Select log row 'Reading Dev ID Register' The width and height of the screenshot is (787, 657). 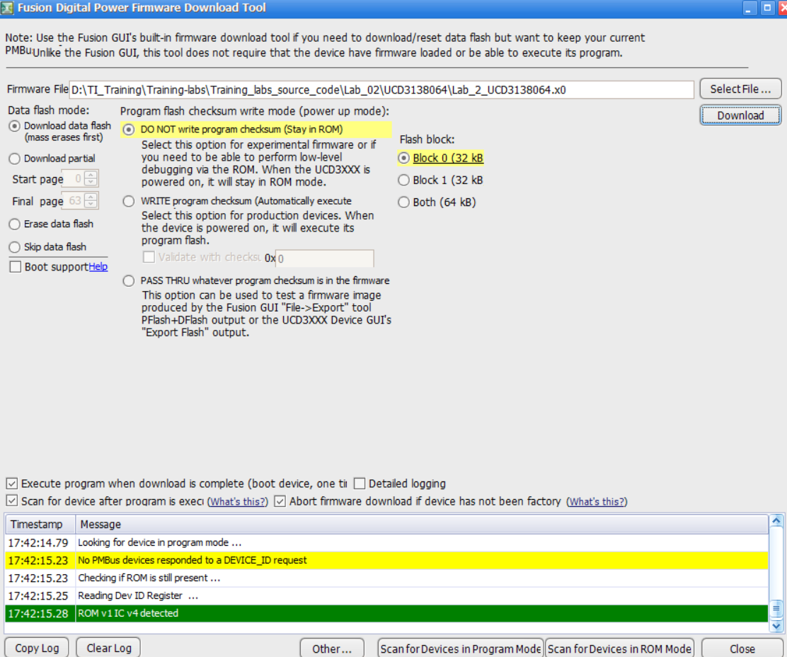tap(386, 595)
